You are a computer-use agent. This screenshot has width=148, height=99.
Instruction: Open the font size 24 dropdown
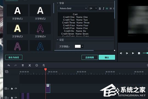click(x=93, y=9)
